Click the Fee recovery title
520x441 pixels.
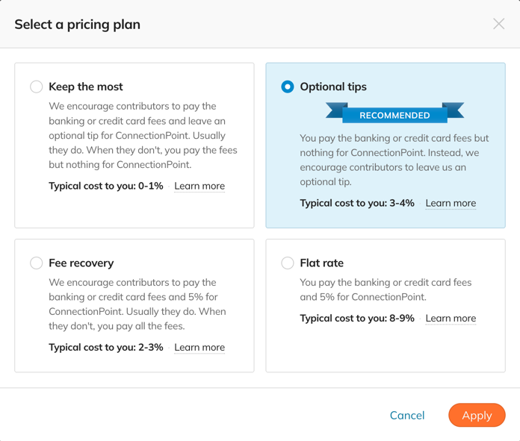(x=81, y=263)
